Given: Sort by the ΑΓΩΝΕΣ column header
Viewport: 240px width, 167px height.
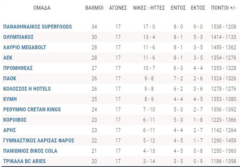Looking at the screenshot, I should [118, 8].
